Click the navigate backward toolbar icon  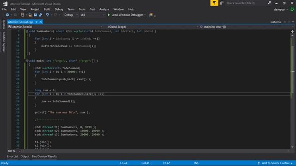point(7,15)
